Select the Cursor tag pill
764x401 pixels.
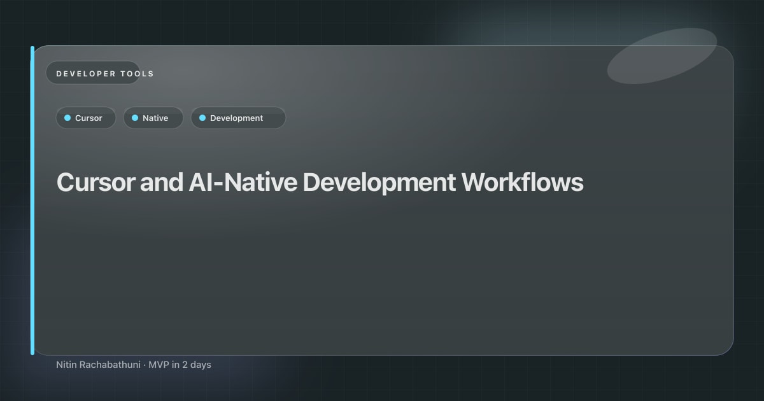[86, 118]
